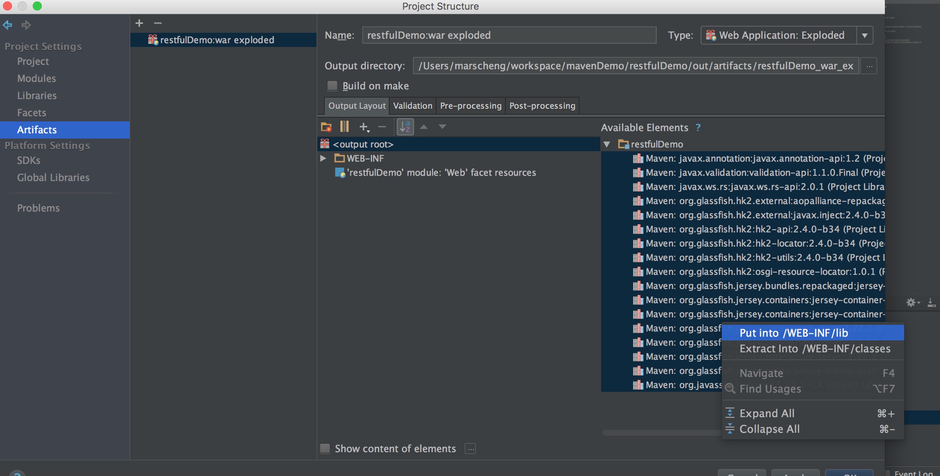940x476 pixels.
Task: Click the artifact Name input field
Action: (x=509, y=35)
